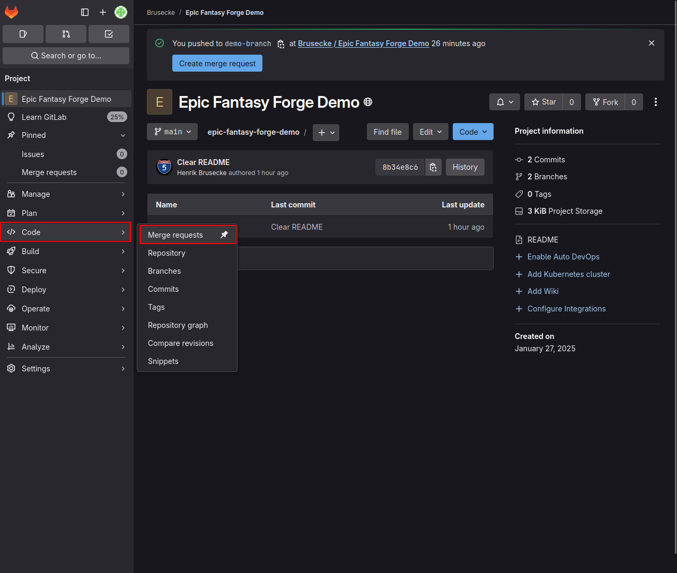Screen dimensions: 677x573
Task: Open the blue Code clone dropdown
Action: point(473,132)
